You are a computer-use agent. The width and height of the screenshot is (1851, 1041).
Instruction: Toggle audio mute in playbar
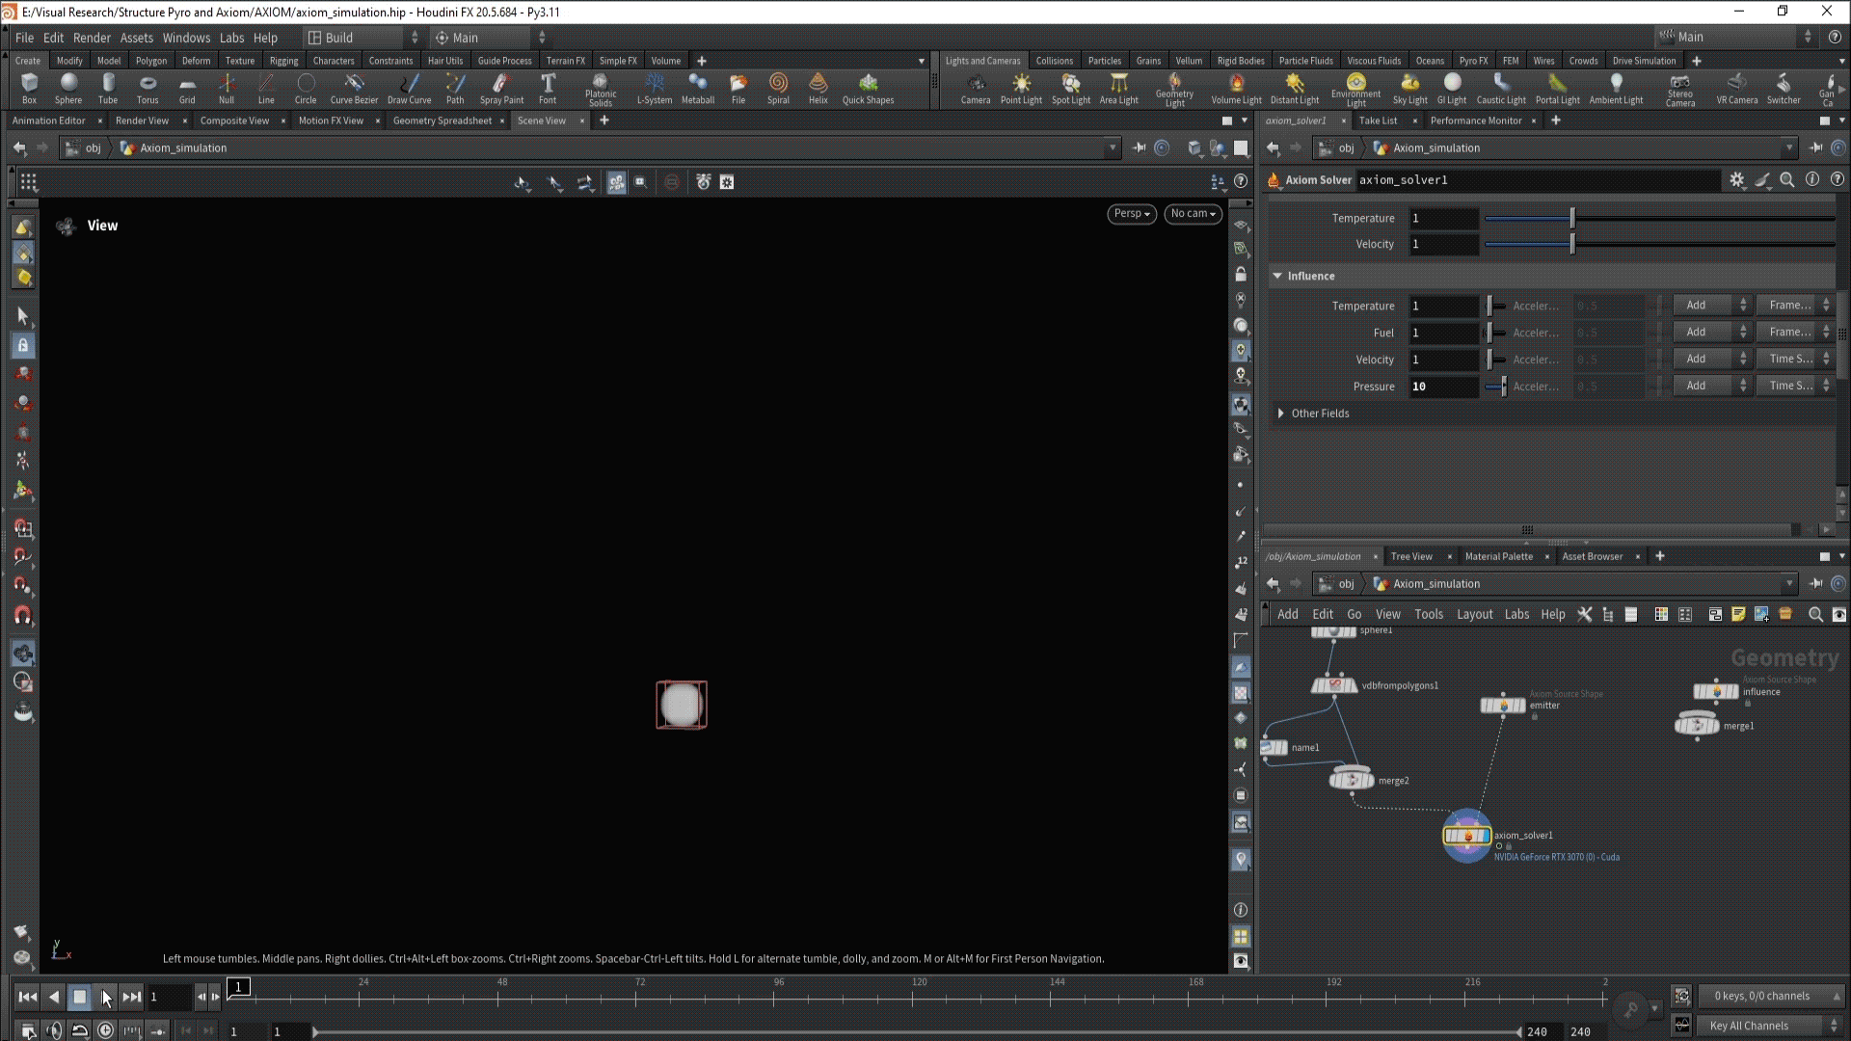(54, 1030)
